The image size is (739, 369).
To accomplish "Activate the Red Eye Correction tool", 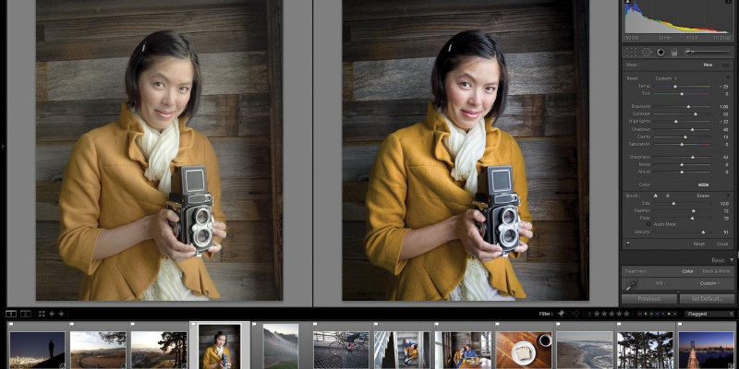I will click(660, 53).
